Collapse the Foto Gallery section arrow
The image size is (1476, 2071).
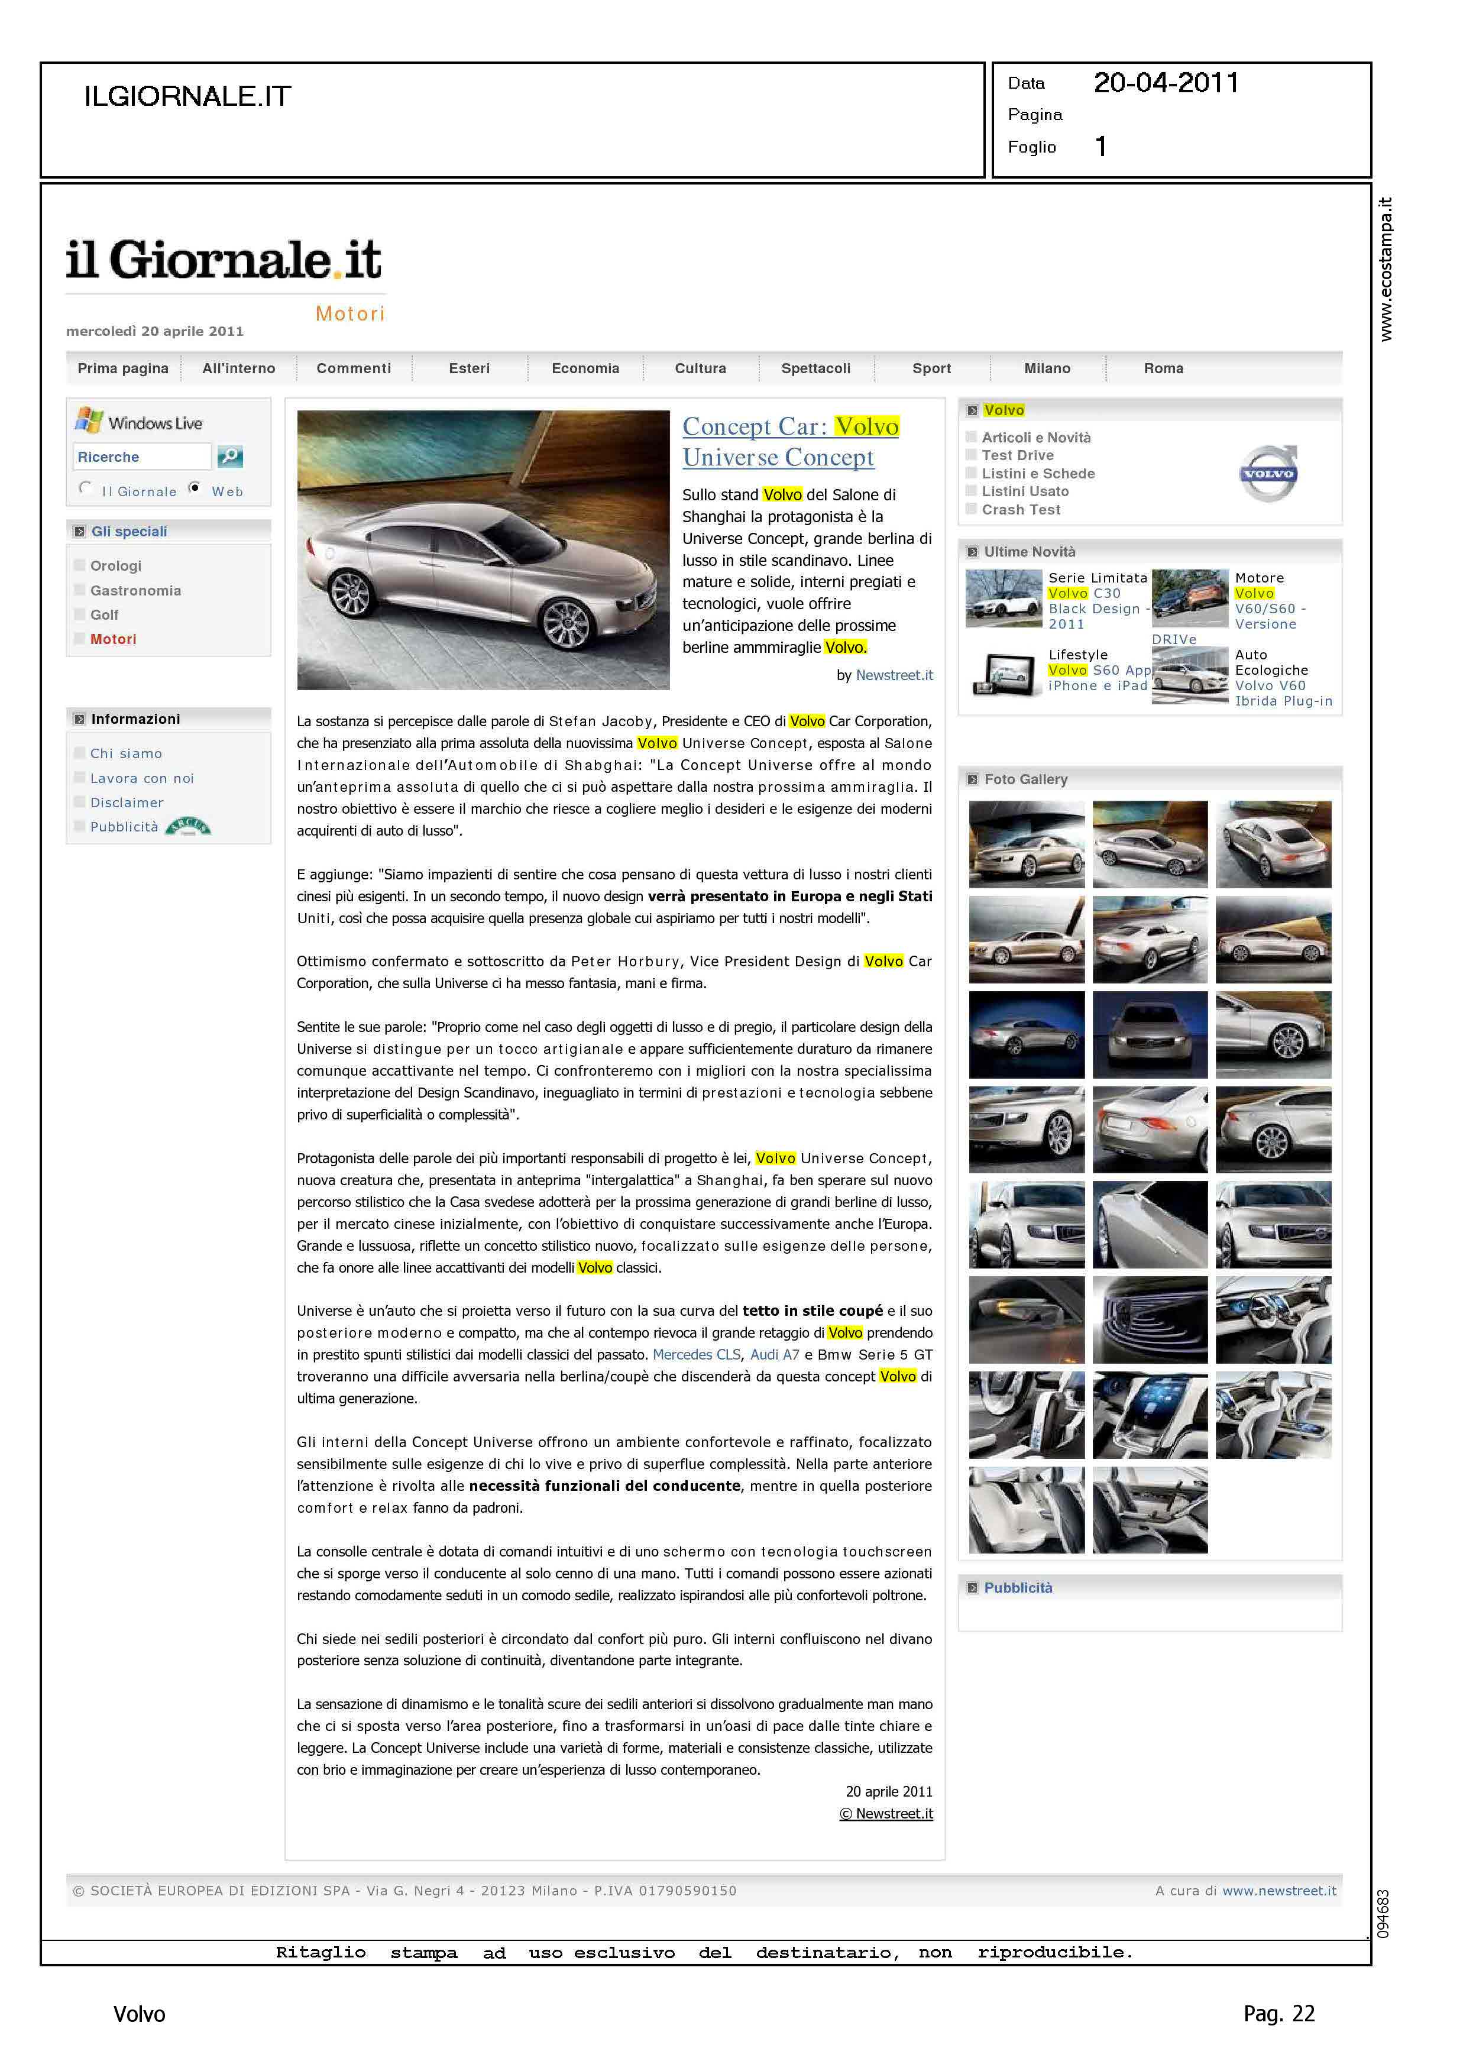tap(973, 779)
